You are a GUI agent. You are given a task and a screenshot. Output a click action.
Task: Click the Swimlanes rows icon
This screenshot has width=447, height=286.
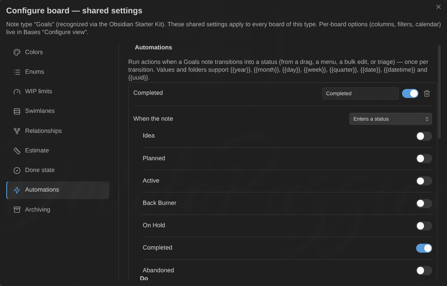(x=17, y=111)
